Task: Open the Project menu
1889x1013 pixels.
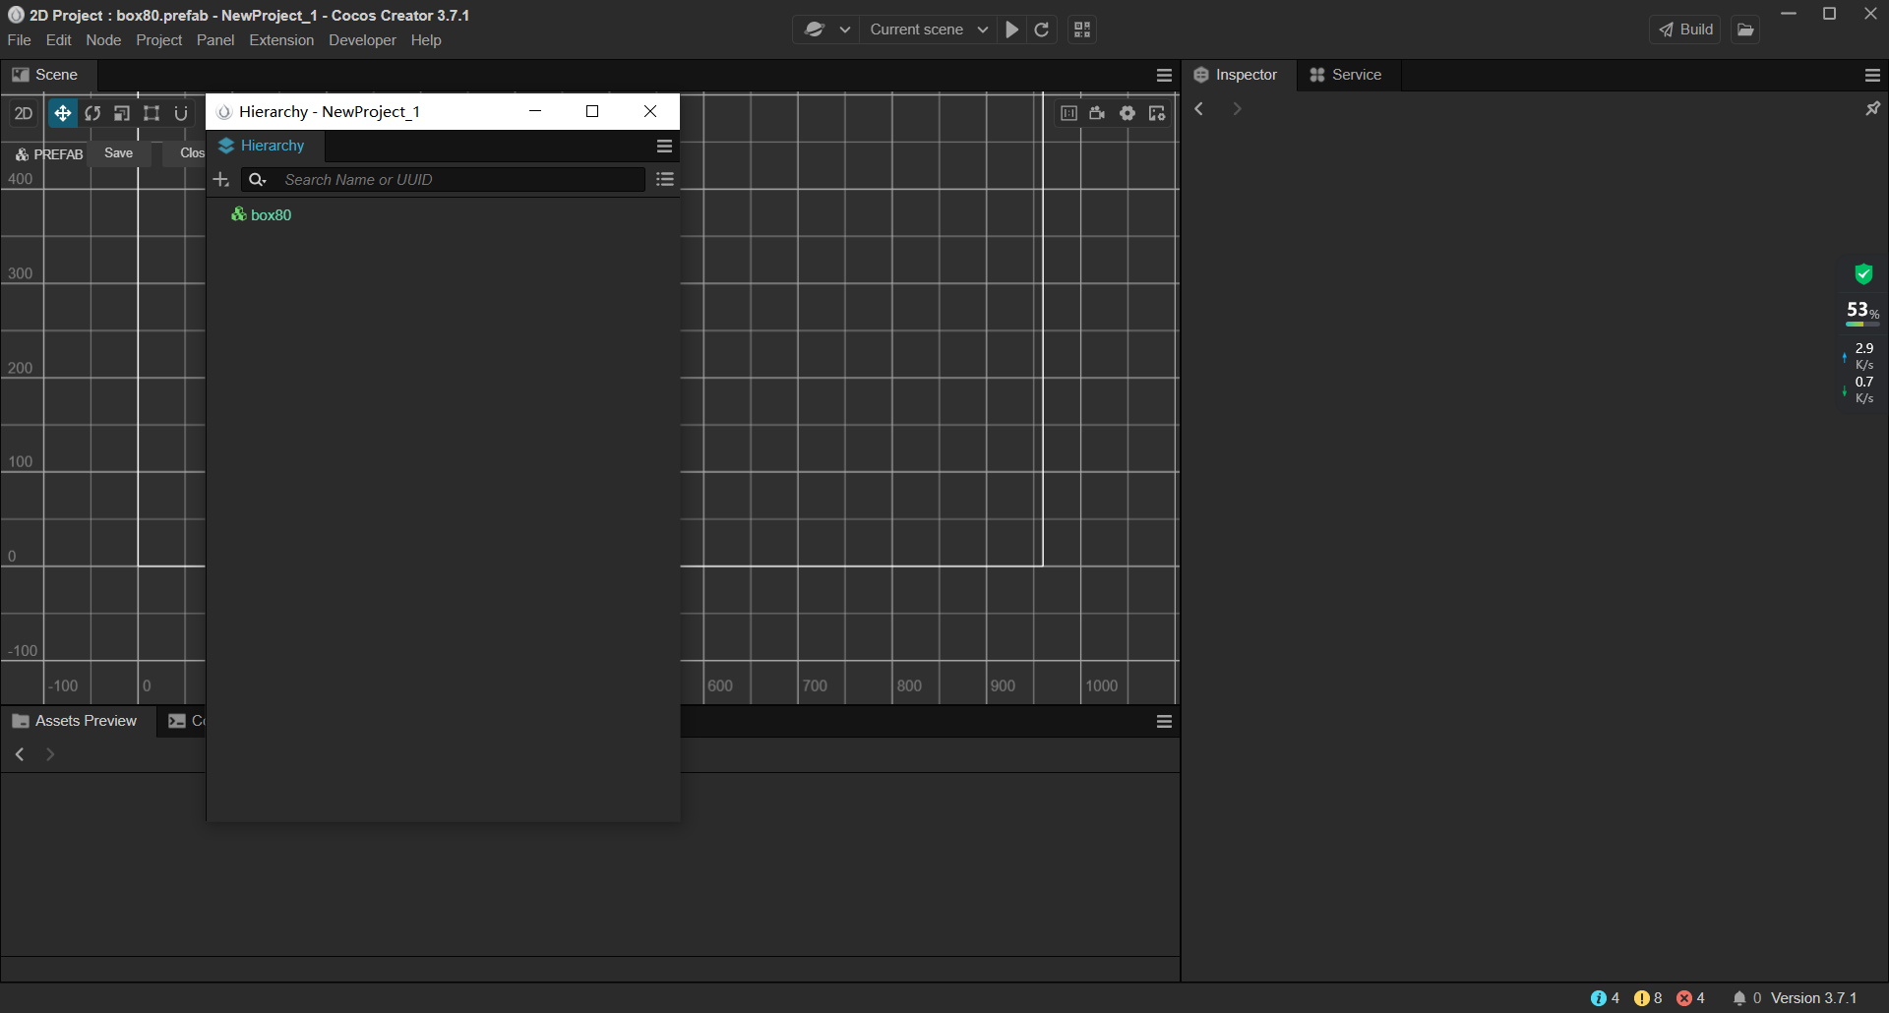Action: pos(159,40)
